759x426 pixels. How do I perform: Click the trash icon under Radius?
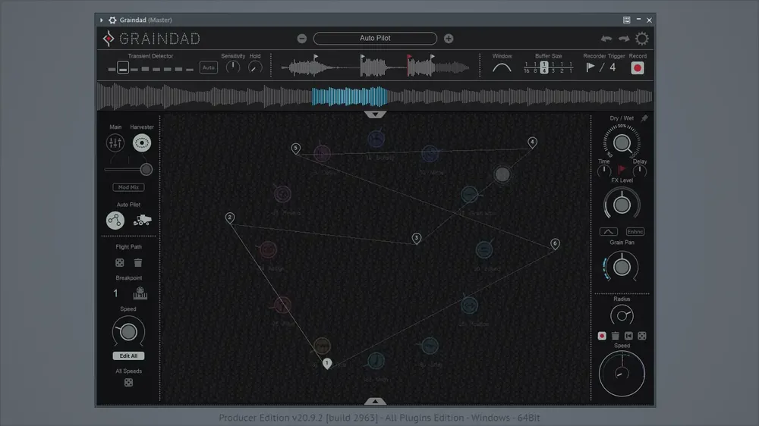616,336
